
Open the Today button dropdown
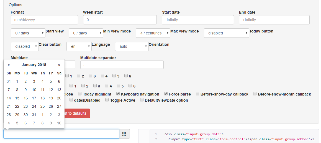pyautogui.click(x=226, y=33)
